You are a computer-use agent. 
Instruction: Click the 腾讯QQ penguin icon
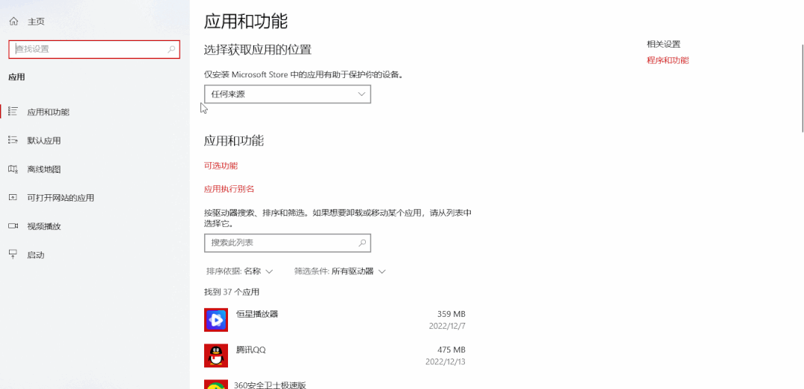pos(216,356)
